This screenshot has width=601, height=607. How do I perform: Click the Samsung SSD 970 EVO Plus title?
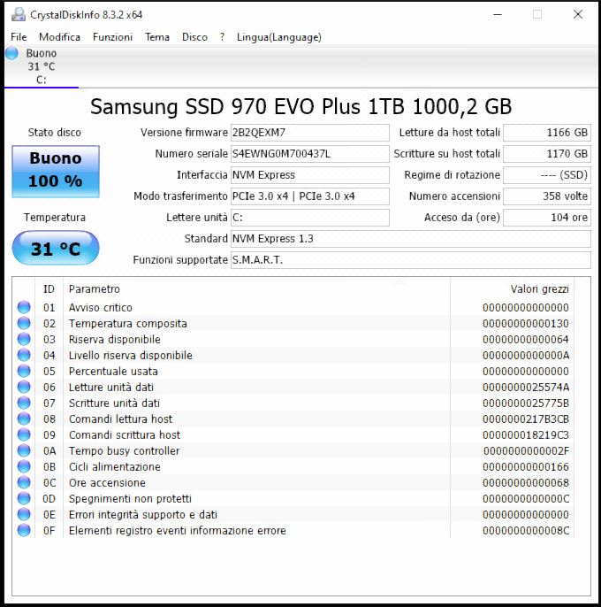pyautogui.click(x=300, y=106)
